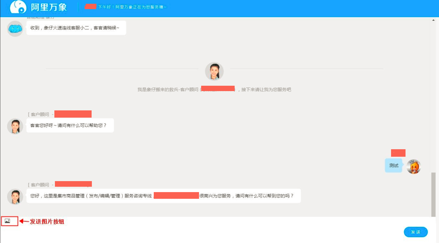Click the '客官您好呀~请问有什么可以帮助您' message bubble
Viewport: 439px width, 243px height.
[x=70, y=125]
